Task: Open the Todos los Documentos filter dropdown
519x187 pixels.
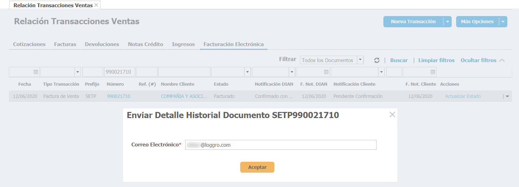Action: point(360,60)
